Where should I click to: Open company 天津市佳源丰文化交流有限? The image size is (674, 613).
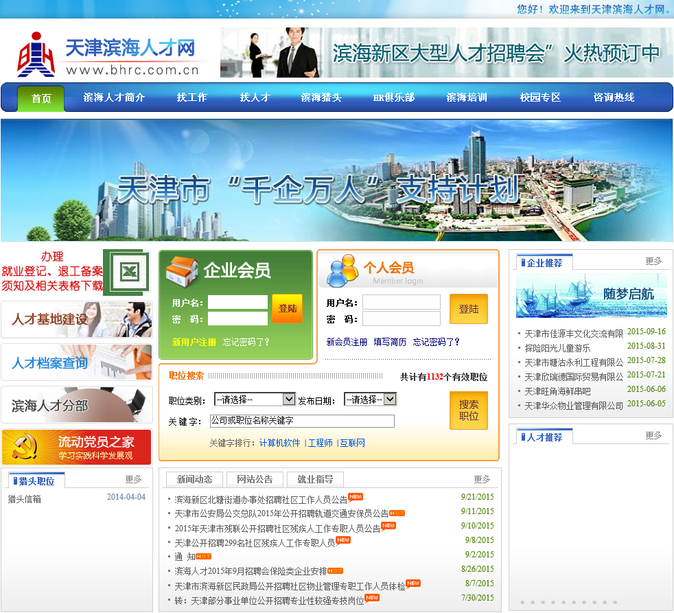coord(574,334)
